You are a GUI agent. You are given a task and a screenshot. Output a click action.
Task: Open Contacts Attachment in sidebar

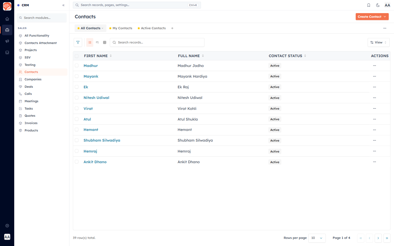pos(42,43)
